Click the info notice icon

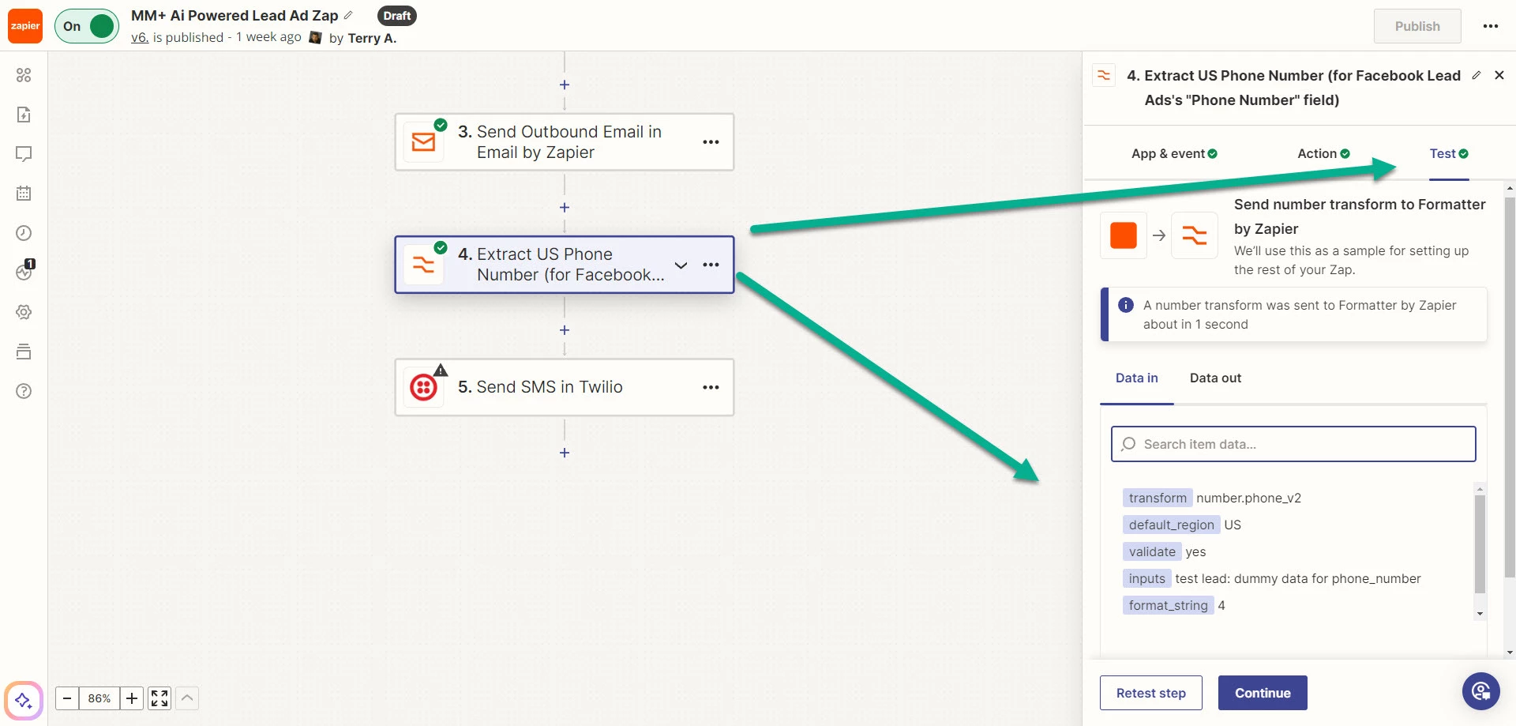click(x=1126, y=305)
